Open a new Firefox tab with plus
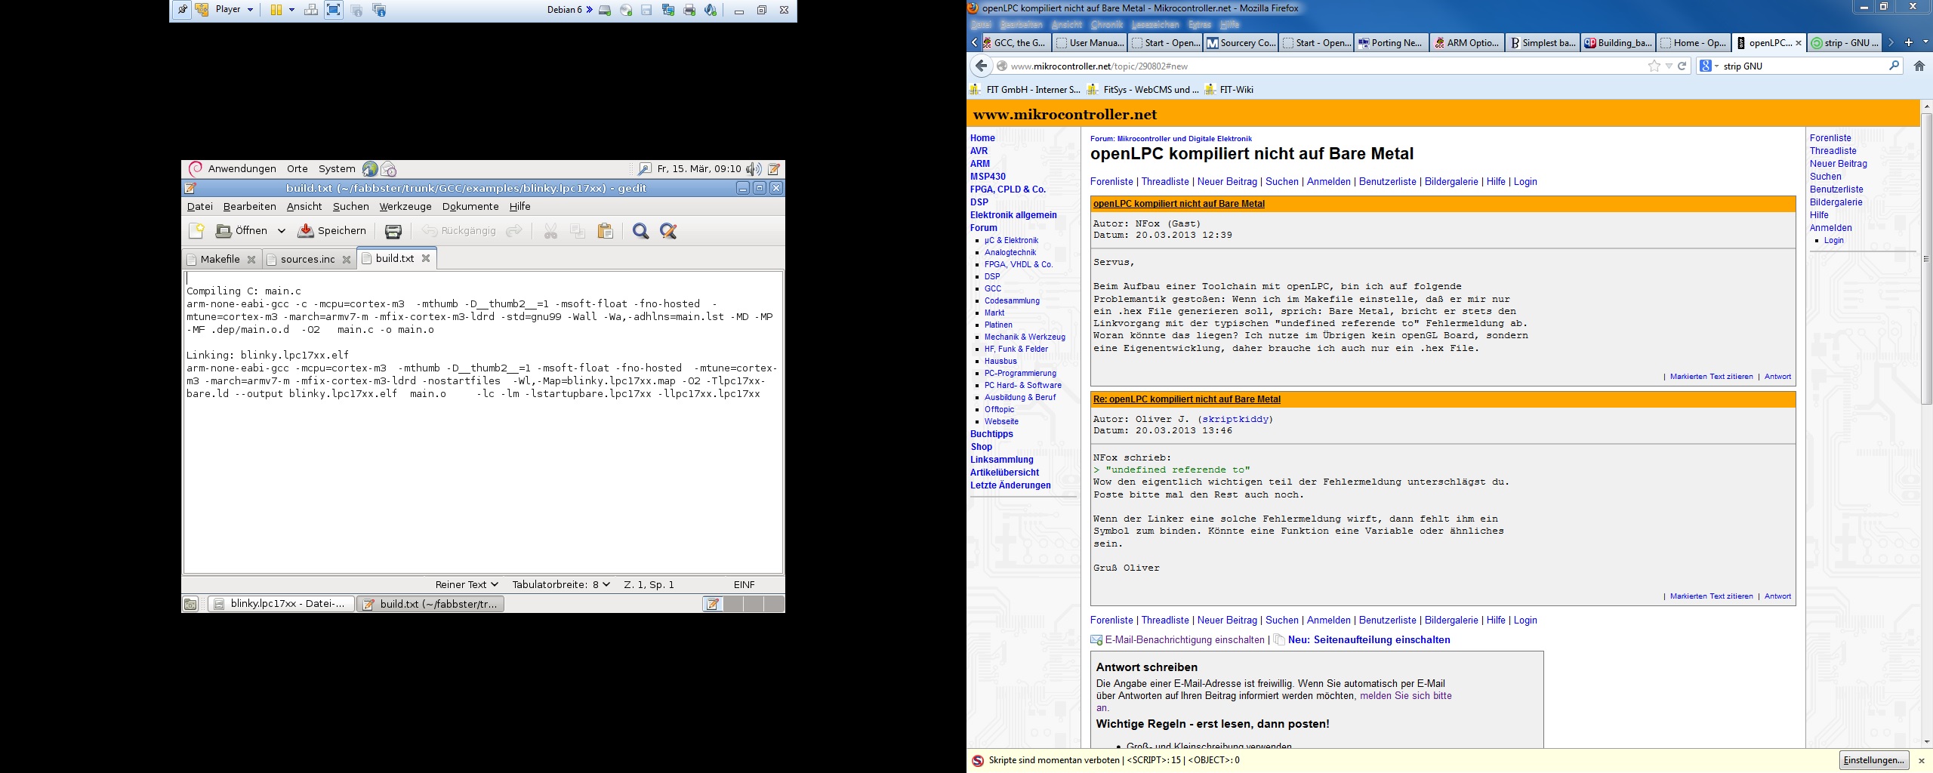Image resolution: width=1933 pixels, height=773 pixels. pos(1909,42)
